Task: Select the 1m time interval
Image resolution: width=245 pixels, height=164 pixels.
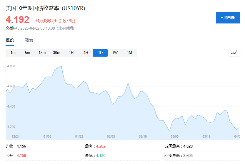Action: (13, 53)
